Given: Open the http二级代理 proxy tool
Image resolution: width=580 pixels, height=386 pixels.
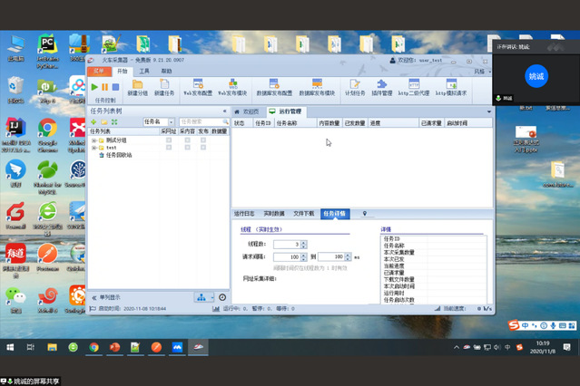Looking at the screenshot, I should (x=416, y=87).
